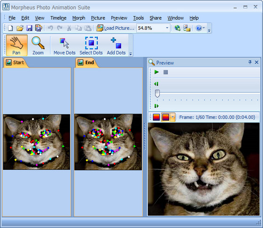Switch to the End picture tab
This screenshot has width=263, height=228.
tap(86, 62)
